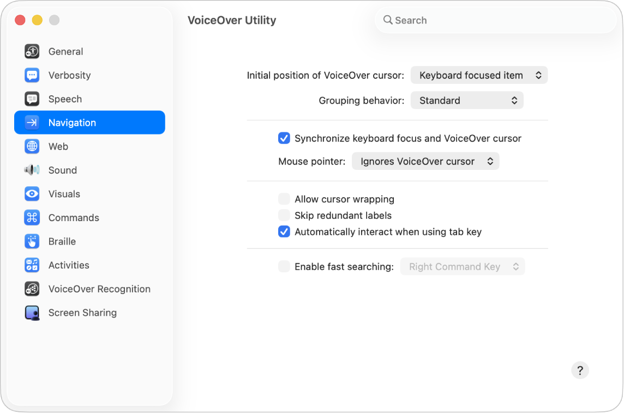The width and height of the screenshot is (624, 415).
Task: Open the Grouping behavior dropdown
Action: [467, 100]
